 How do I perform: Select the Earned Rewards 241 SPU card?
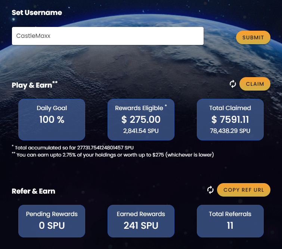(141, 221)
